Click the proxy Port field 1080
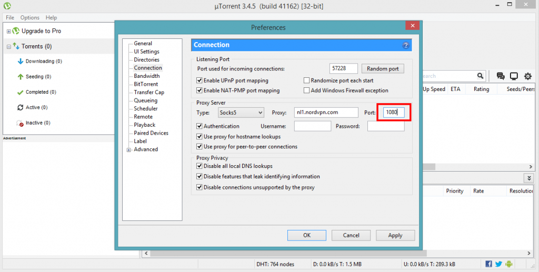This screenshot has width=539, height=272. coord(394,112)
